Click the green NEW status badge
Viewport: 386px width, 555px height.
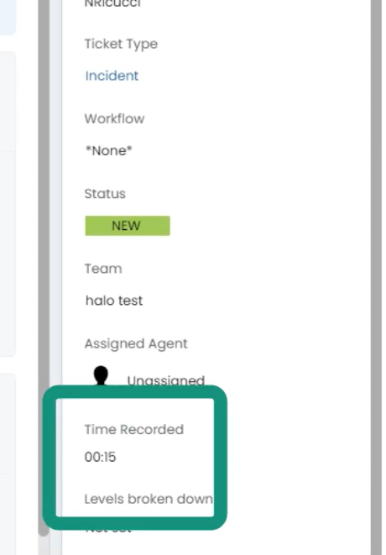[x=128, y=226]
